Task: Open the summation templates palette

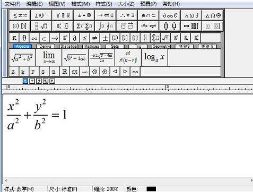Action: pos(84,26)
